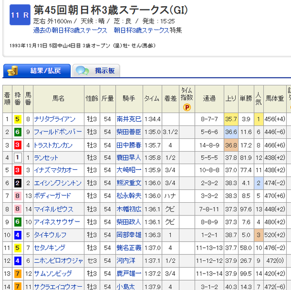The image size is (291, 290).
Task: Click blue frame 4 badge for タイキウルフ
Action: (x=17, y=235)
